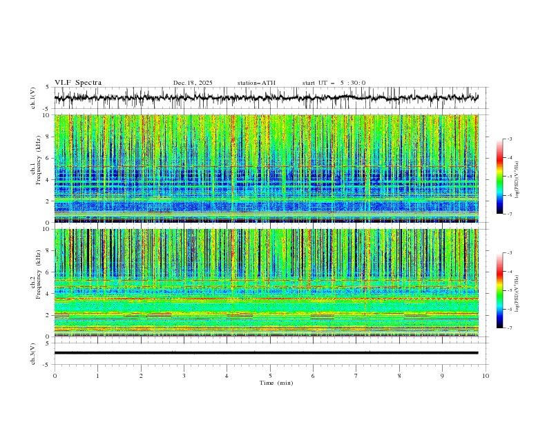Image resolution: width=547 pixels, height=422 pixels.
Task: Click the VLF Spectra title text
Action: [x=78, y=83]
